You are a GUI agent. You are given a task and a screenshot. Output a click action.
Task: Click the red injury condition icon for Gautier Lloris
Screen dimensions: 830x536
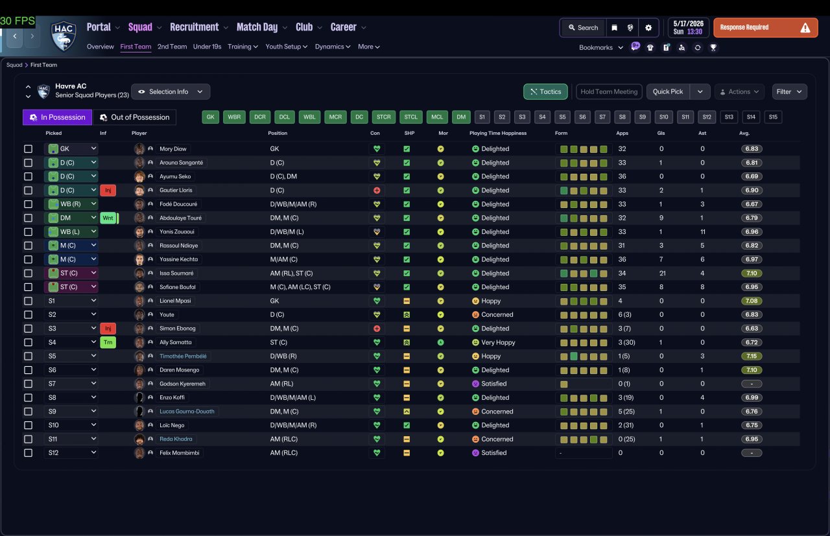(376, 191)
